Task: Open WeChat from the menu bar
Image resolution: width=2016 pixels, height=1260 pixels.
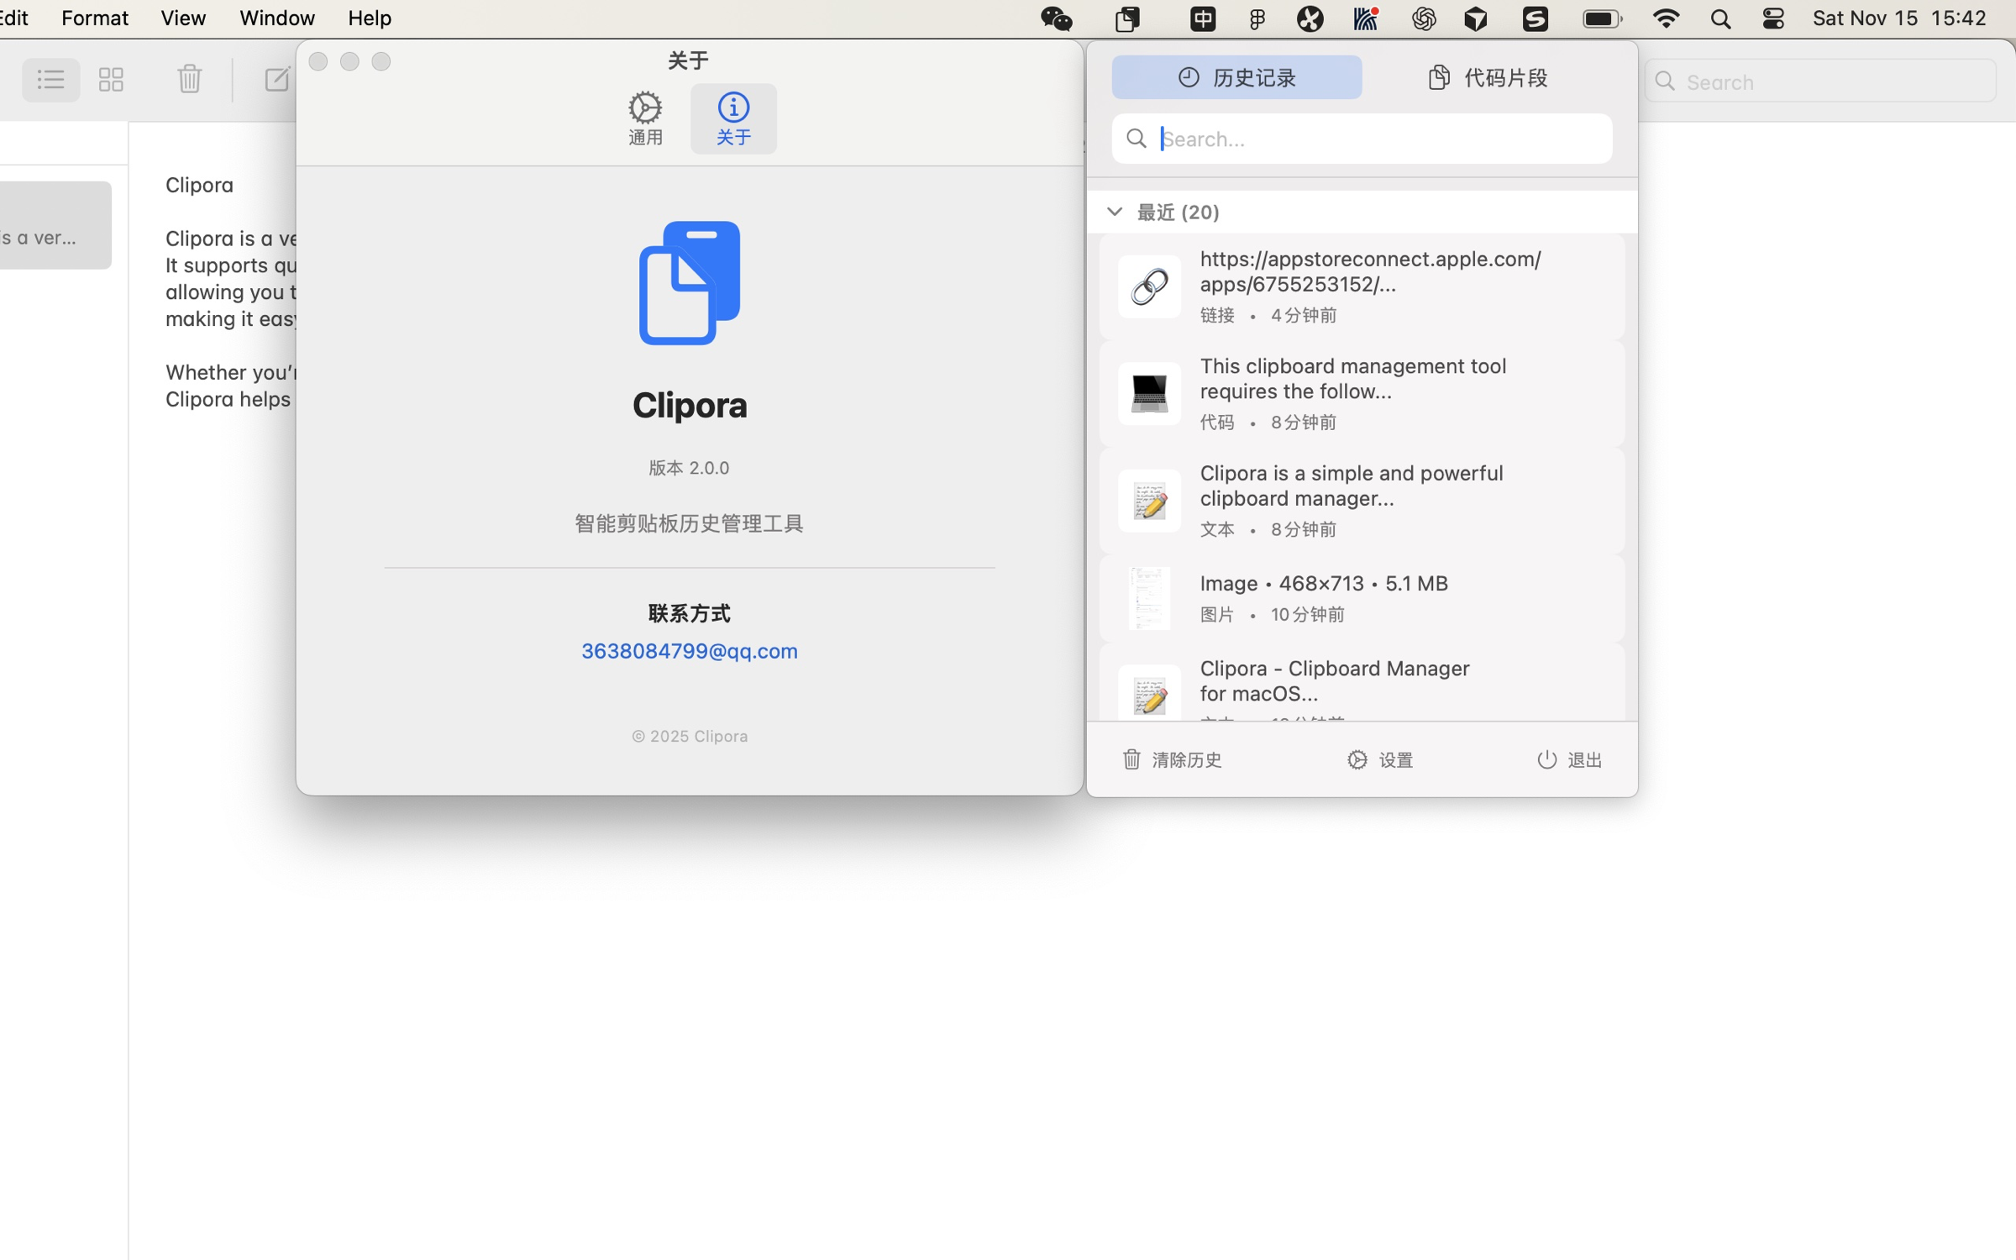Action: (1056, 18)
